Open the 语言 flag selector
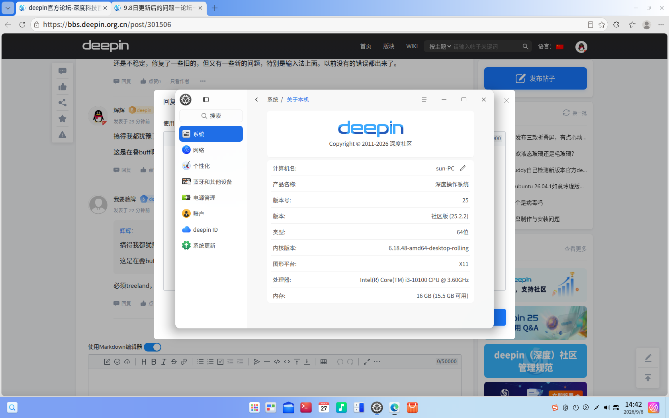This screenshot has width=669, height=418. coord(560,47)
